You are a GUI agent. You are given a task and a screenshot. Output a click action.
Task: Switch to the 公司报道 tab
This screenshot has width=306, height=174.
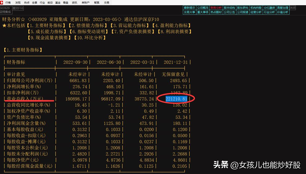click(x=243, y=12)
